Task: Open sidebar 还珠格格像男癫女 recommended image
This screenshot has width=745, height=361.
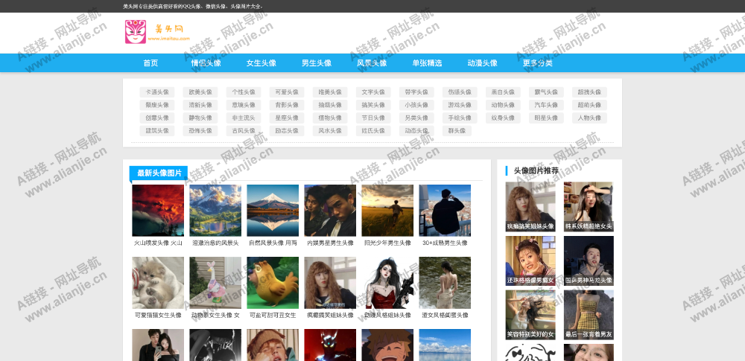Action: click(530, 261)
